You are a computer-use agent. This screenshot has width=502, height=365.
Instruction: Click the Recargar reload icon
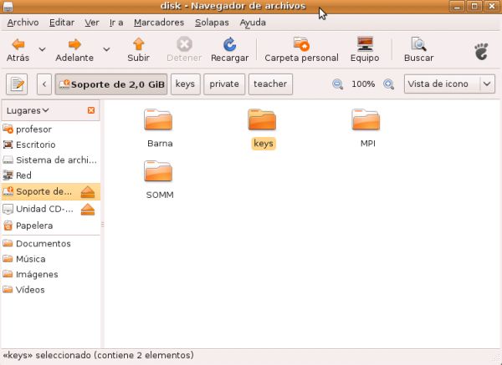point(229,44)
